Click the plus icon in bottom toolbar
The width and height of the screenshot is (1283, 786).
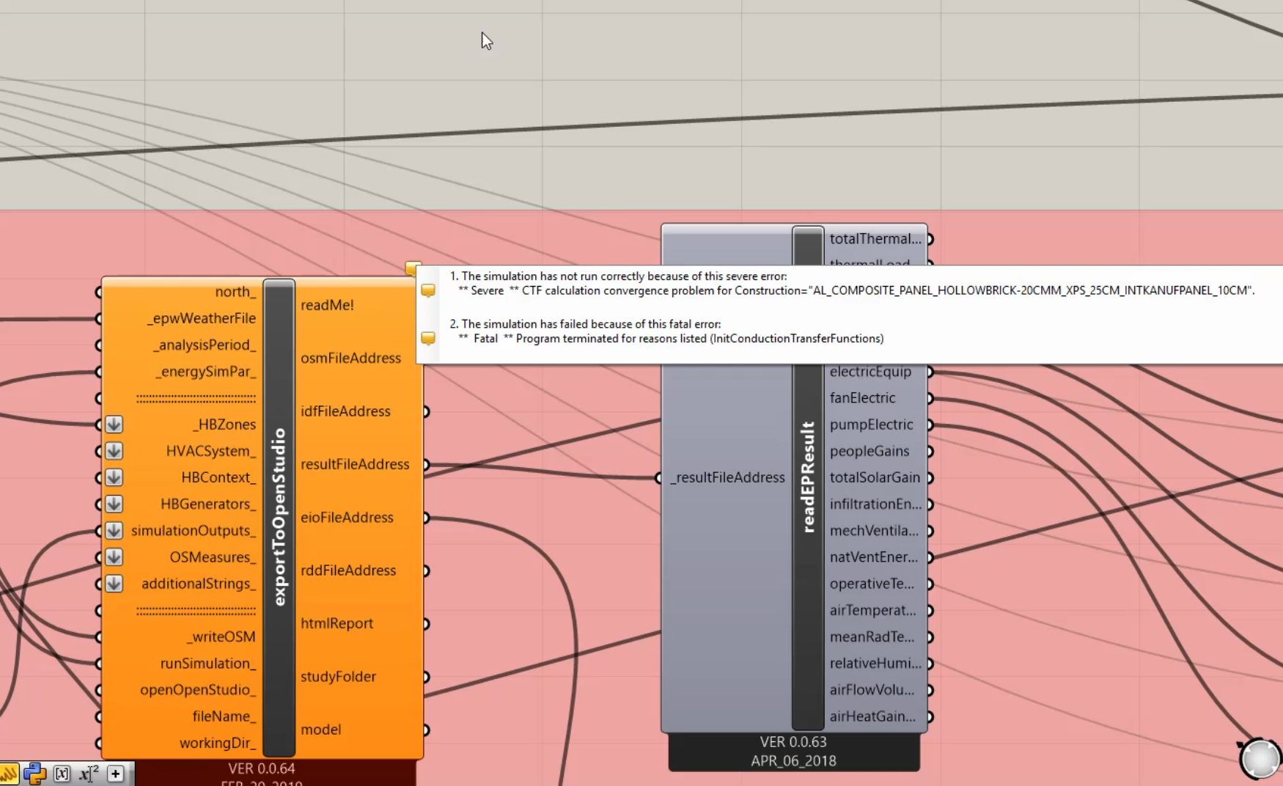pyautogui.click(x=115, y=774)
